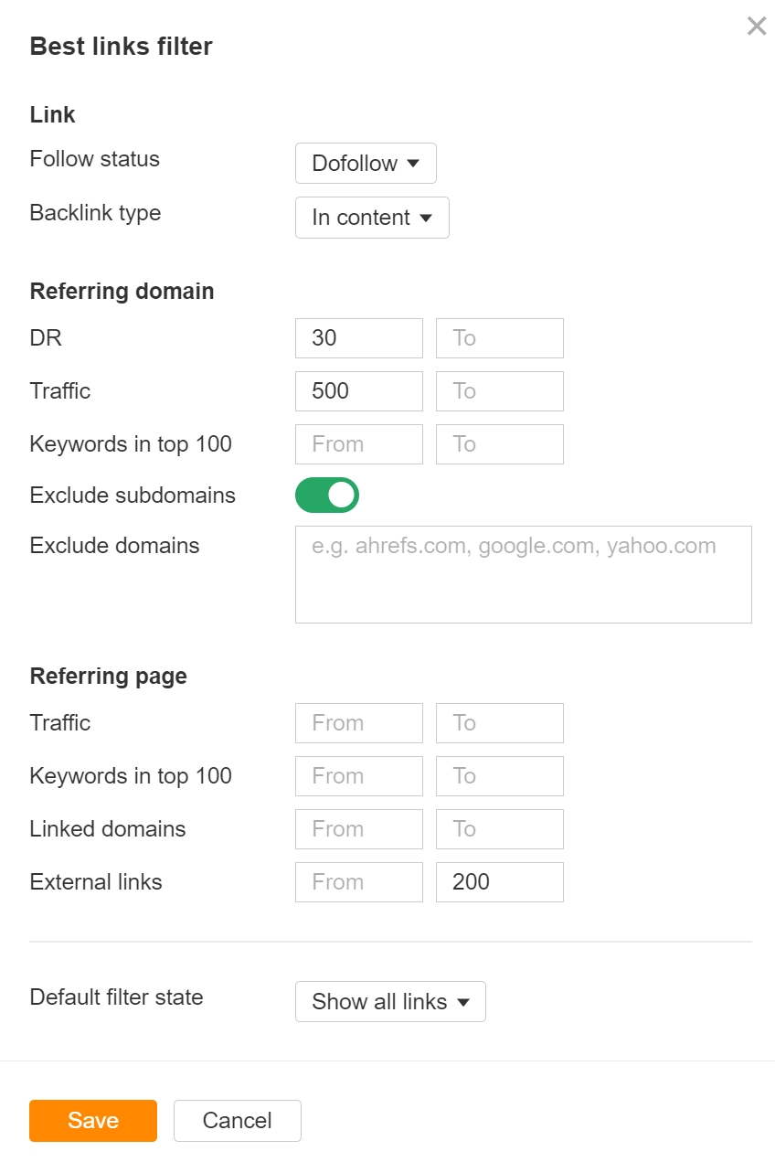
Task: Click the Linked domains From field
Action: coord(359,829)
